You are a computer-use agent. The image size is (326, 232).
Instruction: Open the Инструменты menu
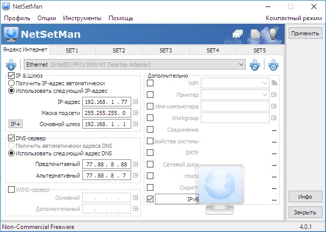82,18
